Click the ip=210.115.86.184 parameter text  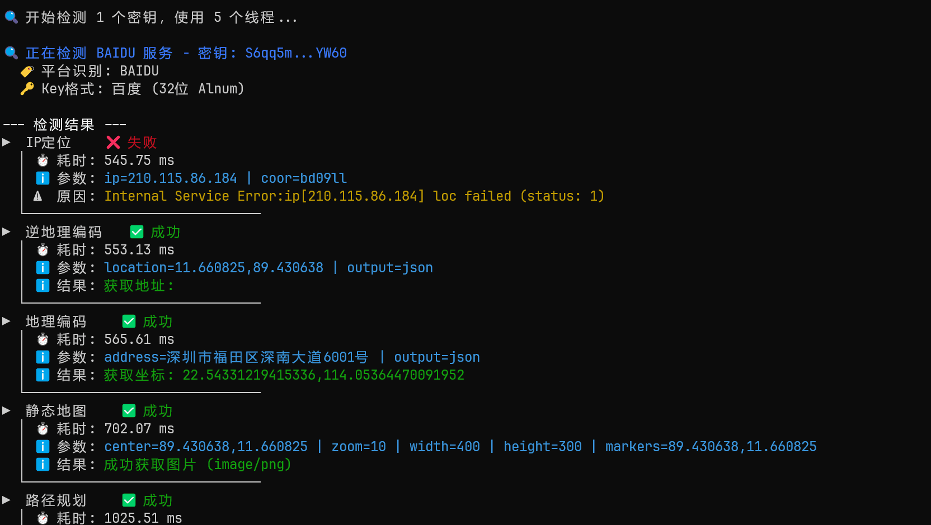click(171, 178)
